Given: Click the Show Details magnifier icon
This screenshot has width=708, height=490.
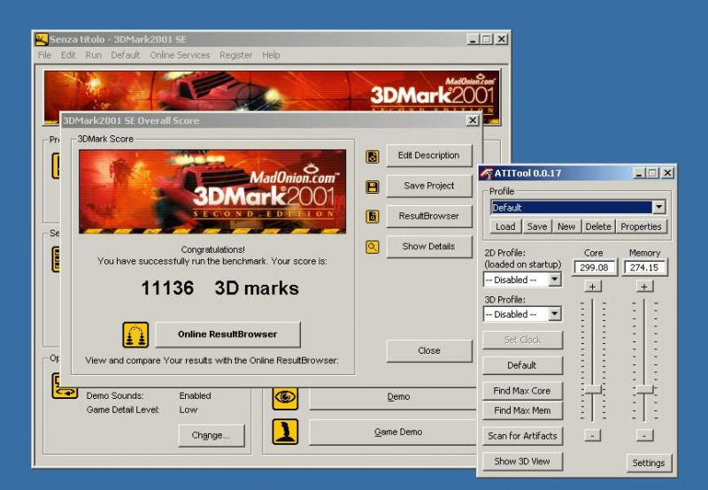Looking at the screenshot, I should (372, 247).
